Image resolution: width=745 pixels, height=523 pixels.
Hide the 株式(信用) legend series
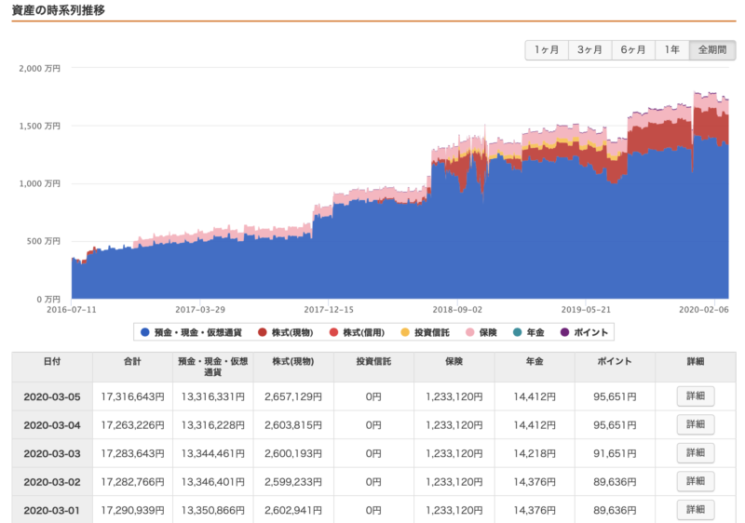pos(360,332)
